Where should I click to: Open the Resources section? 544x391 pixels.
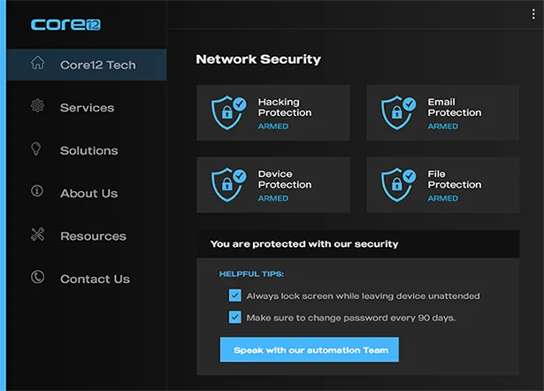[87, 236]
